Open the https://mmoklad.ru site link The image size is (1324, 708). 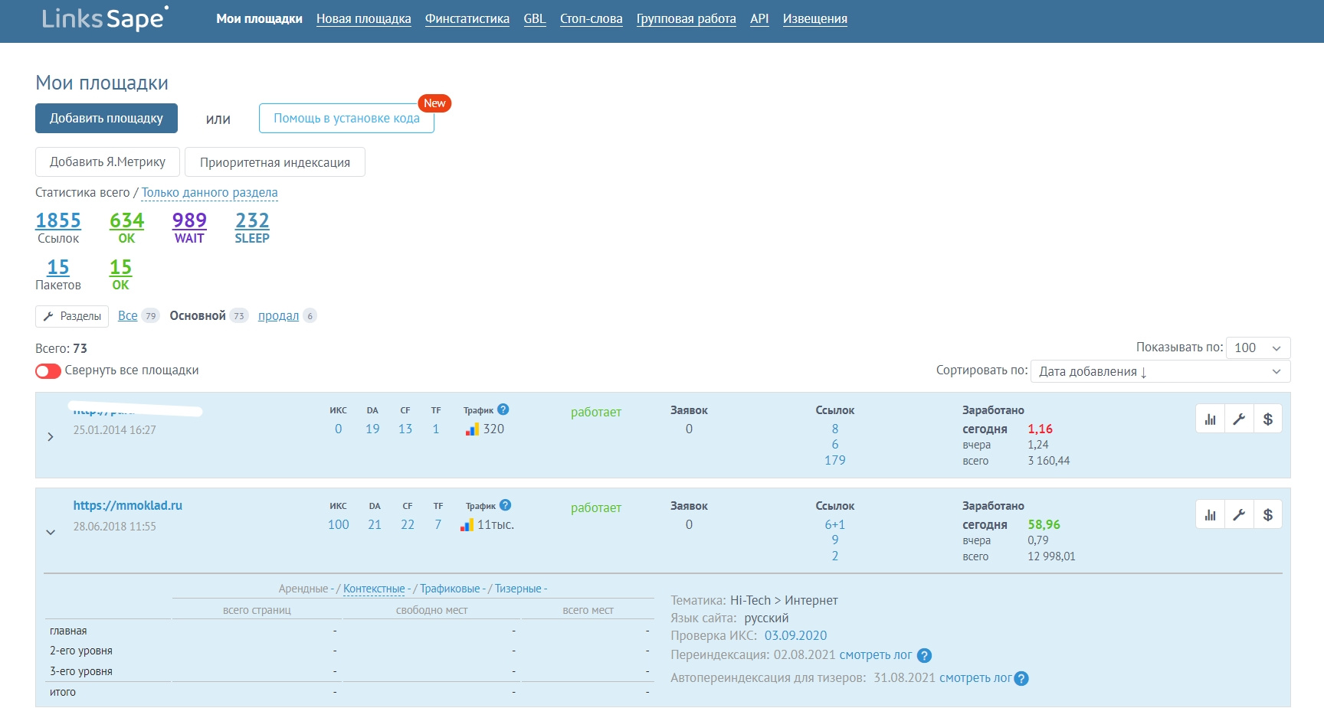point(128,506)
